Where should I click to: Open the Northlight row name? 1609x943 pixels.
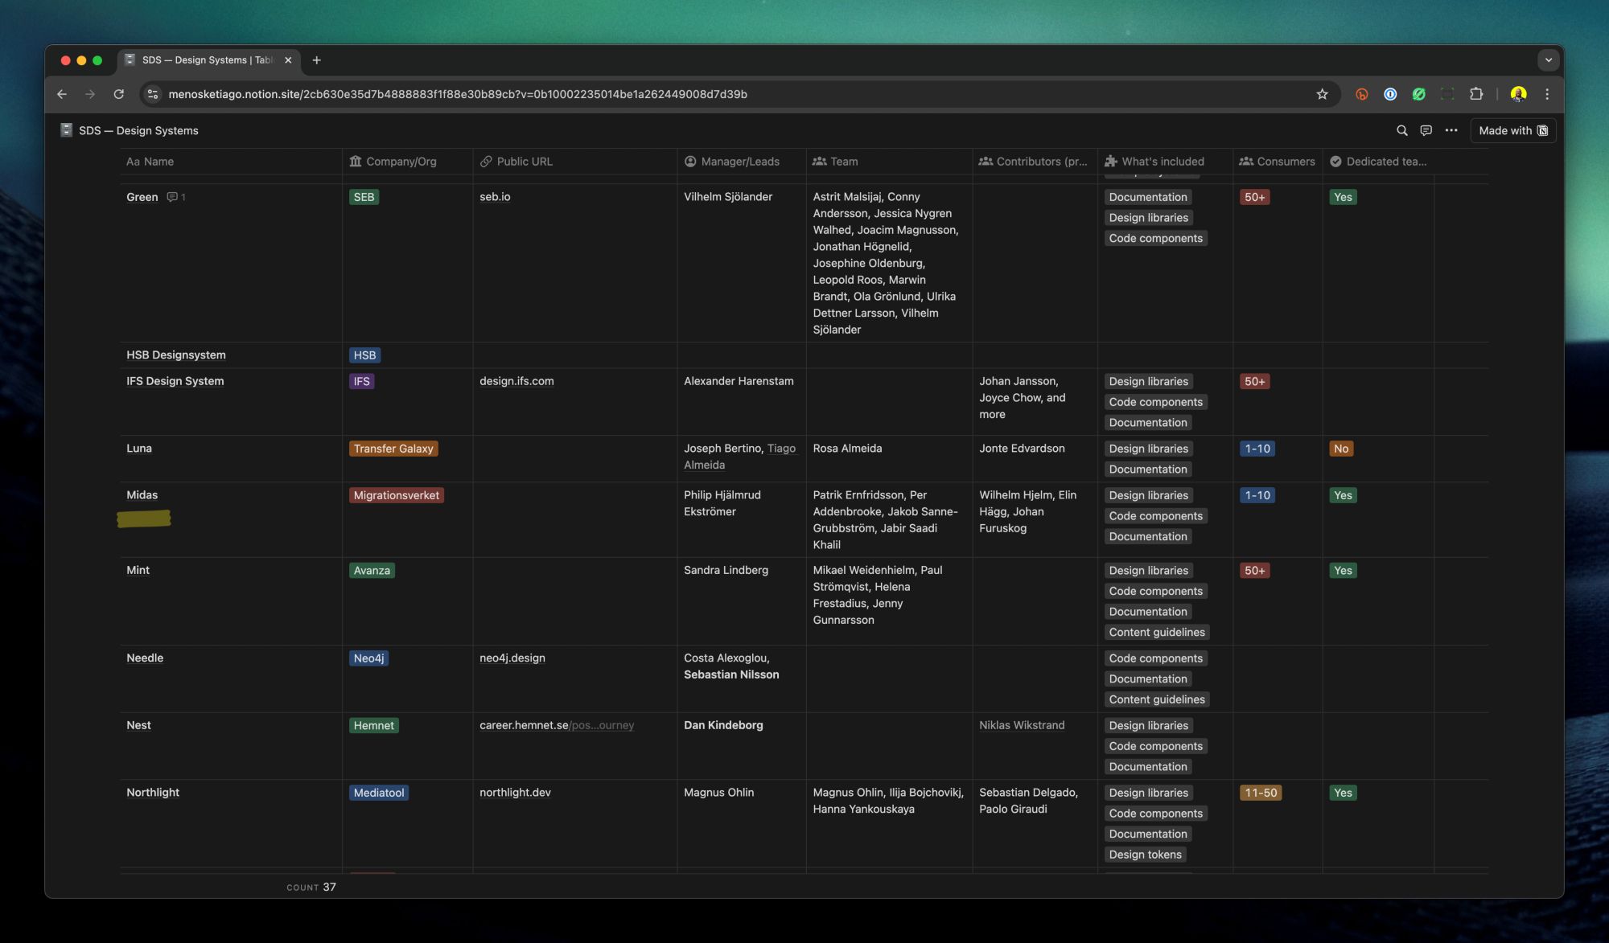pos(153,793)
